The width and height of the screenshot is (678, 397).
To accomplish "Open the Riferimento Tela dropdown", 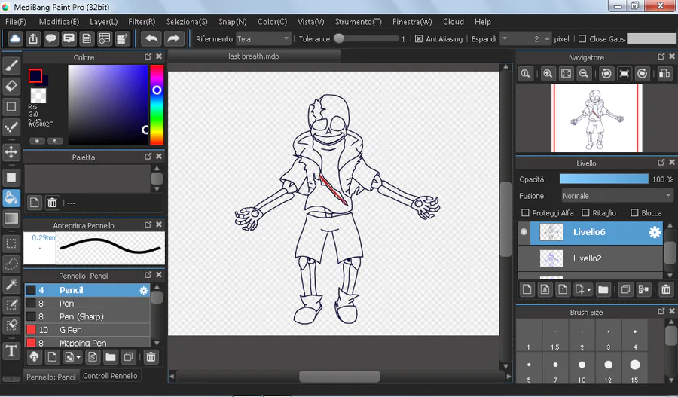I will point(264,39).
